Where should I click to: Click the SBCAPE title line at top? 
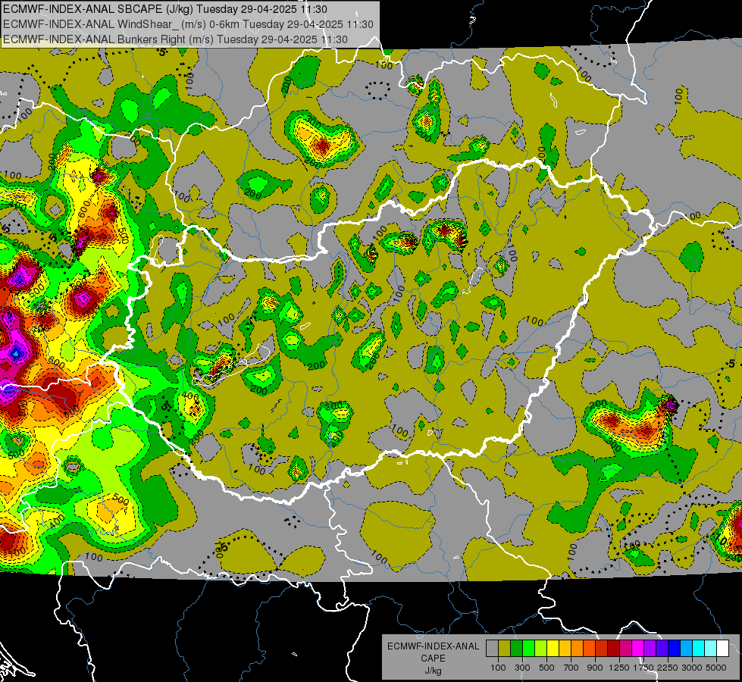[165, 9]
